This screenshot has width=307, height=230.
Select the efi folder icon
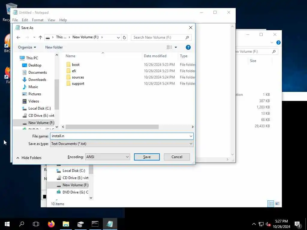68,71
